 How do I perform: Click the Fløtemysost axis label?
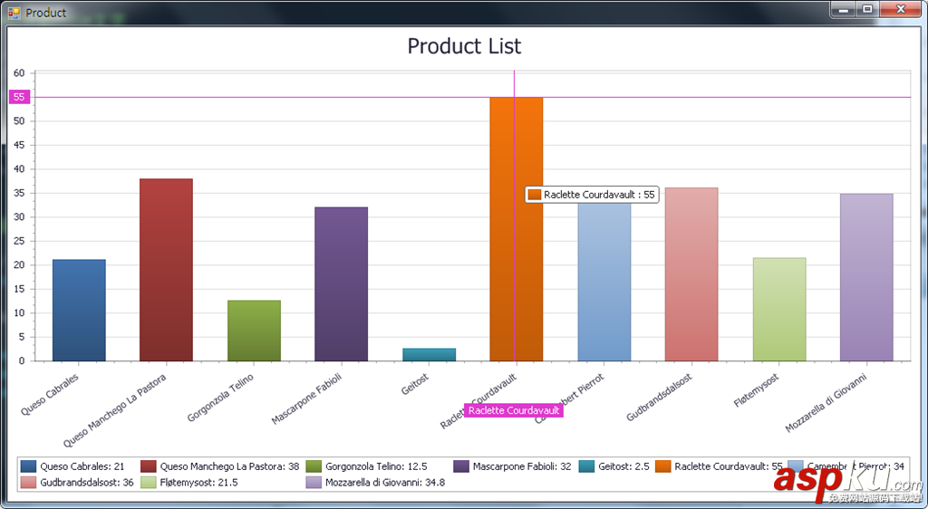756,390
